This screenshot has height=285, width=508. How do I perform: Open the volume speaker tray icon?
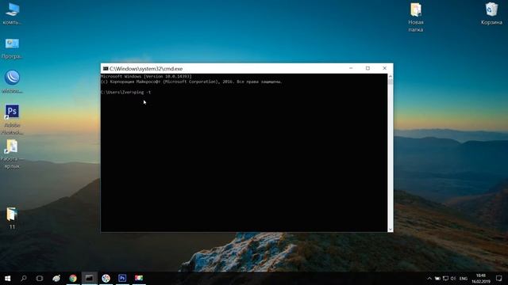[x=453, y=278]
